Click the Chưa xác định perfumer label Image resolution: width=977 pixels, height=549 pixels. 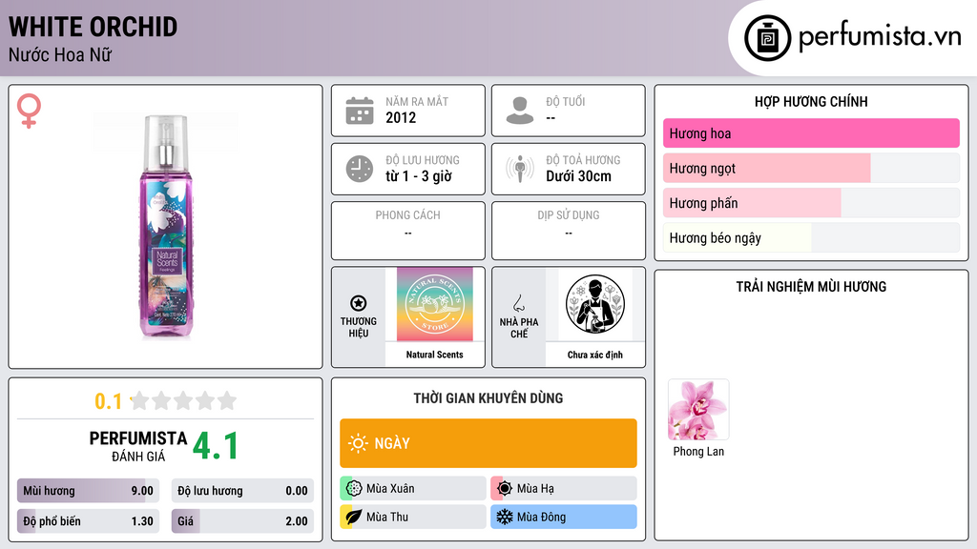595,355
